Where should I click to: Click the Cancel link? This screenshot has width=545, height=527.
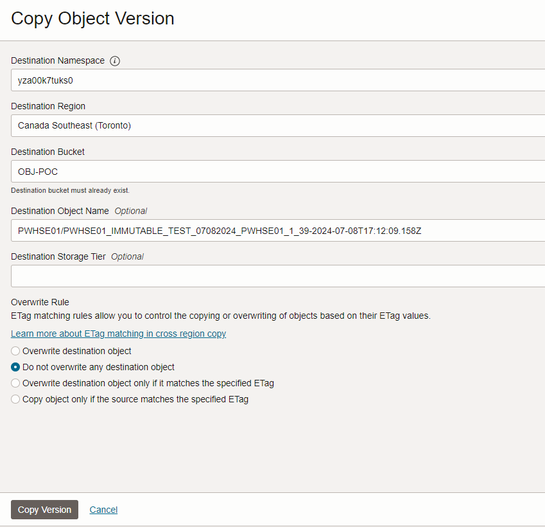click(103, 510)
